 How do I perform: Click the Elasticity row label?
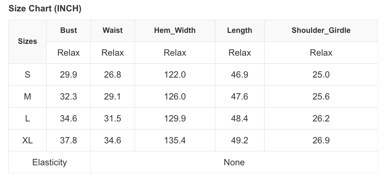[x=50, y=162]
